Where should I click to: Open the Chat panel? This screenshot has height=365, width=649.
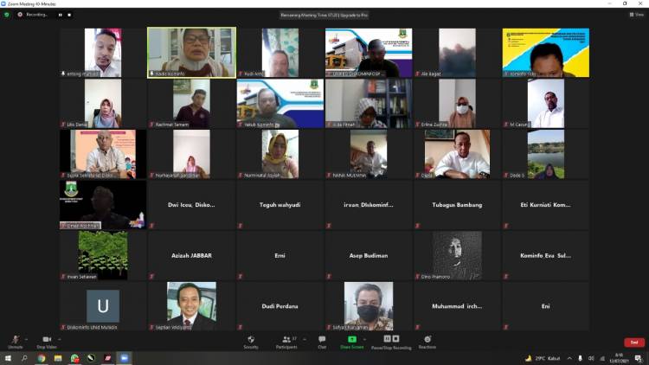point(322,342)
